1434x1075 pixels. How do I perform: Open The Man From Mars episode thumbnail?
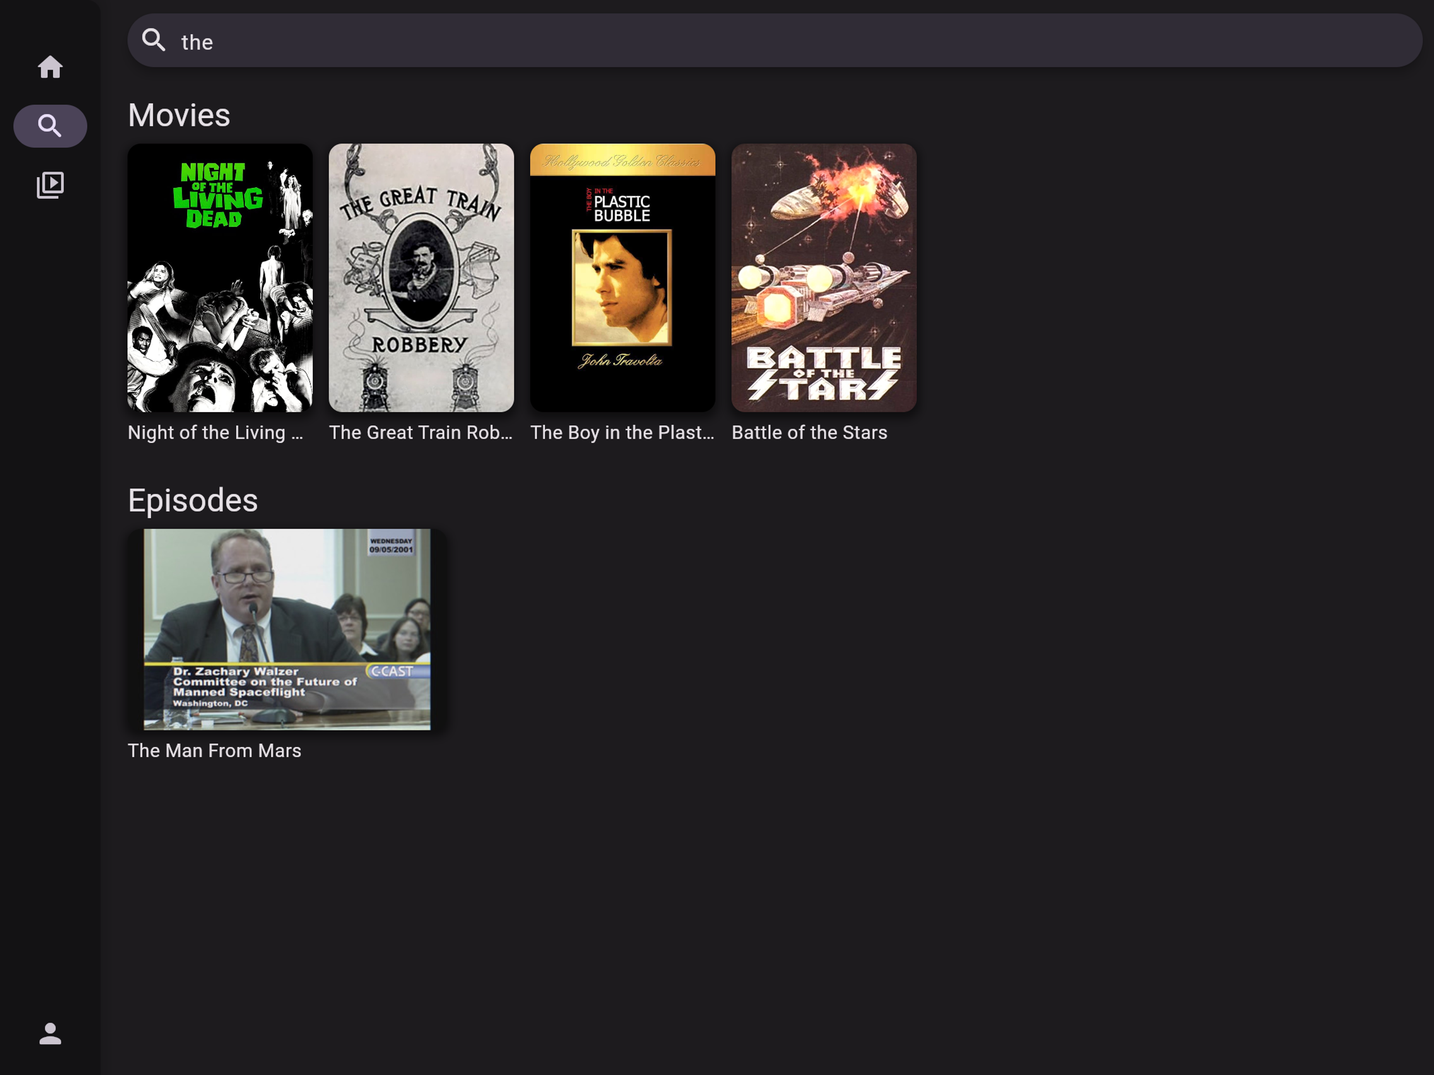[287, 629]
